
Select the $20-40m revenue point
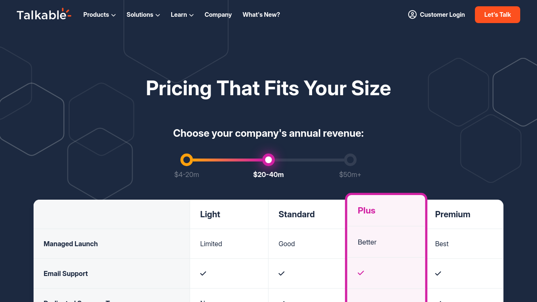268,160
